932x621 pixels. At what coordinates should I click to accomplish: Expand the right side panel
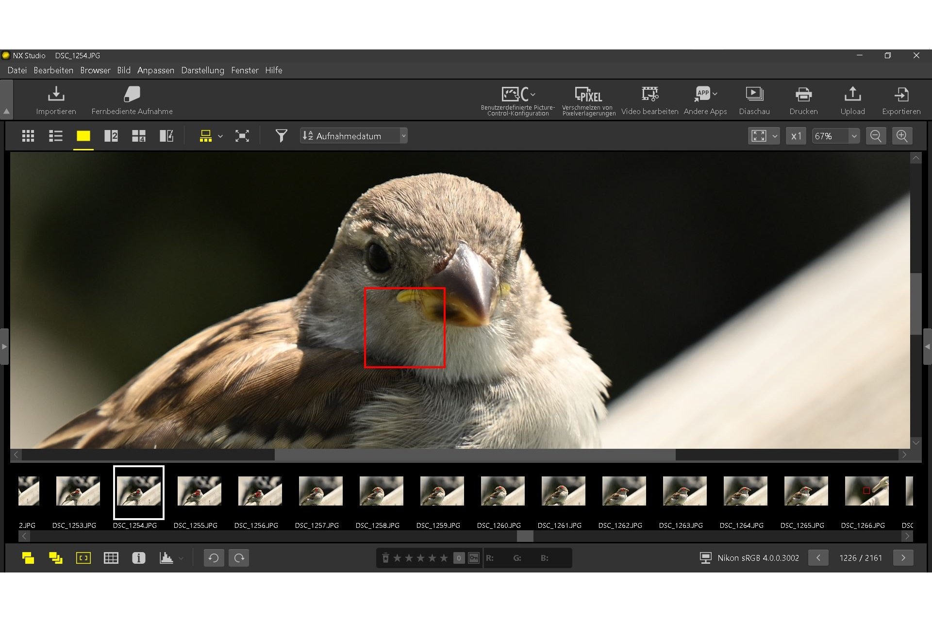[927, 346]
